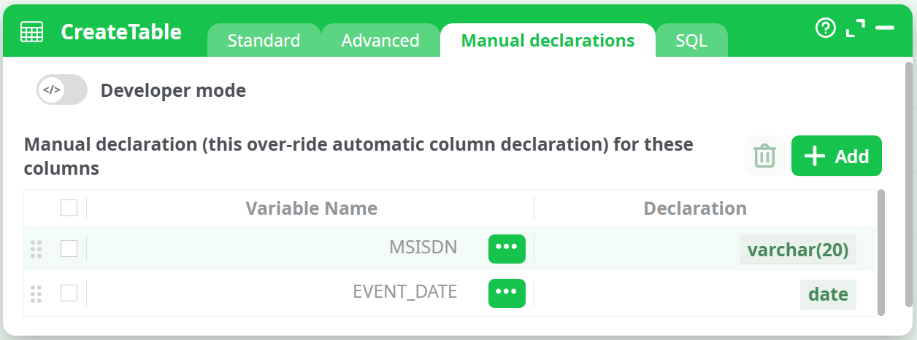Edit the varchar(20) declaration field
917x340 pixels.
click(x=797, y=250)
